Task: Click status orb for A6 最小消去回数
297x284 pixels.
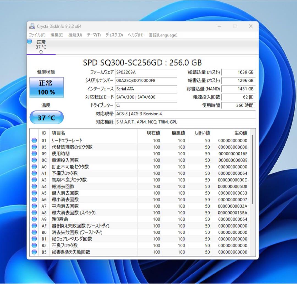Action: tap(34, 200)
